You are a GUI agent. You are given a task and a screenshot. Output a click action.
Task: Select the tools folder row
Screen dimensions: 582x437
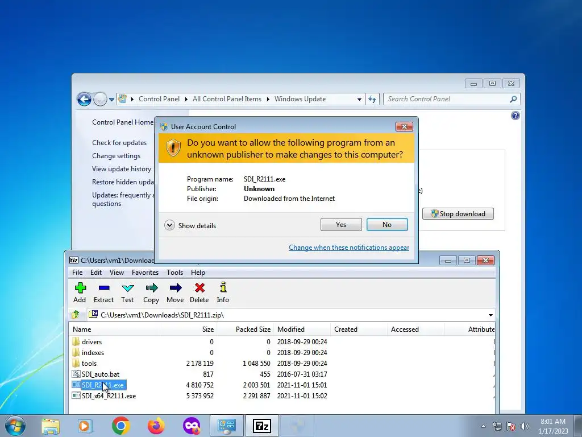point(282,363)
